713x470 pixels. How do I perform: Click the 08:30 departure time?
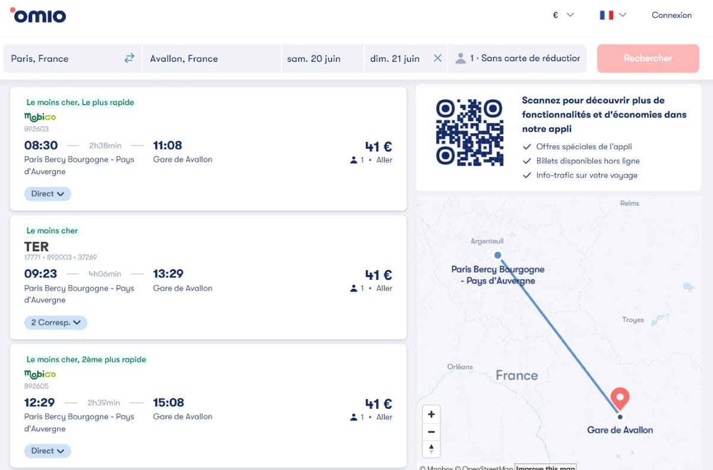[41, 145]
